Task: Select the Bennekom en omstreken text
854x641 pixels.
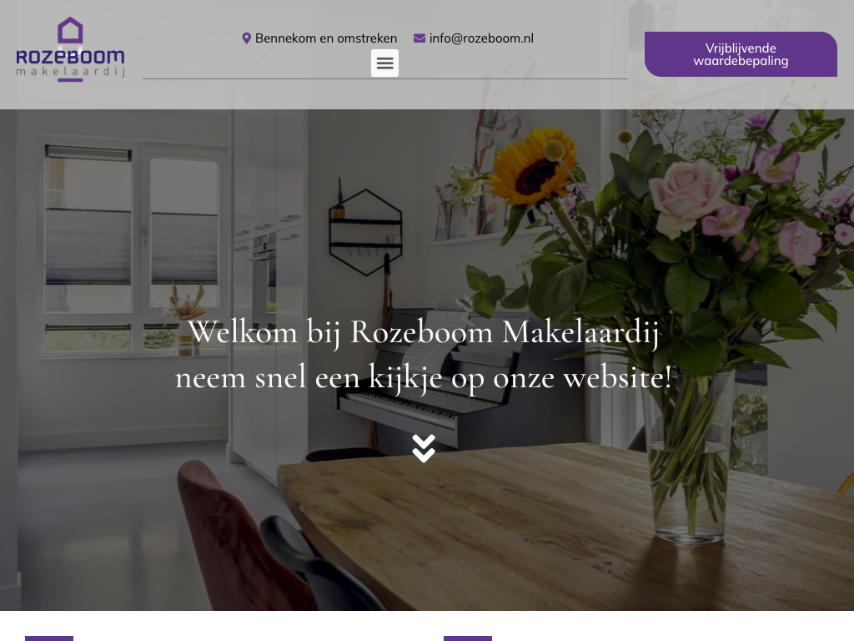Action: [326, 38]
